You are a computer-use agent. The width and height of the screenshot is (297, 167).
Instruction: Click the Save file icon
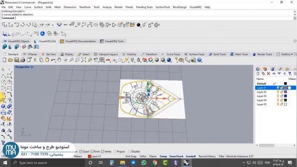click(x=17, y=60)
